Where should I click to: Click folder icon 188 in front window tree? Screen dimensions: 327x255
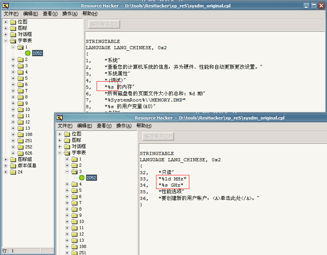click(x=74, y=247)
